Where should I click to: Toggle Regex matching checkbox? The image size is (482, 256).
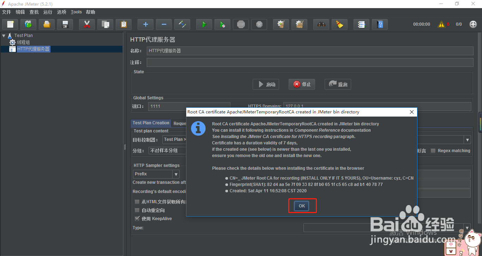(433, 151)
